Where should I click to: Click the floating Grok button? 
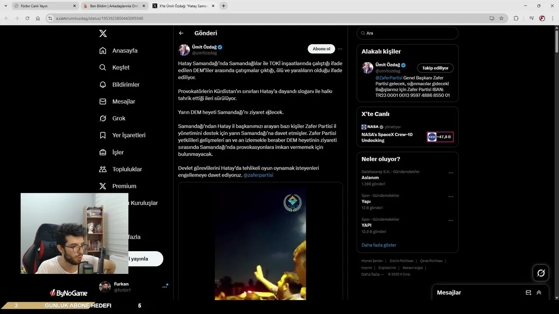pyautogui.click(x=541, y=273)
